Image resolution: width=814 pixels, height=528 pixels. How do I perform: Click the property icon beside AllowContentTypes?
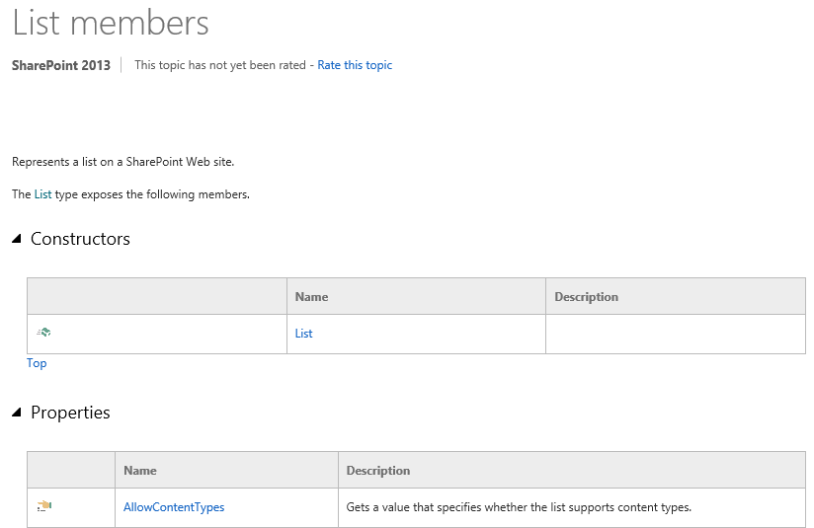[x=43, y=506]
